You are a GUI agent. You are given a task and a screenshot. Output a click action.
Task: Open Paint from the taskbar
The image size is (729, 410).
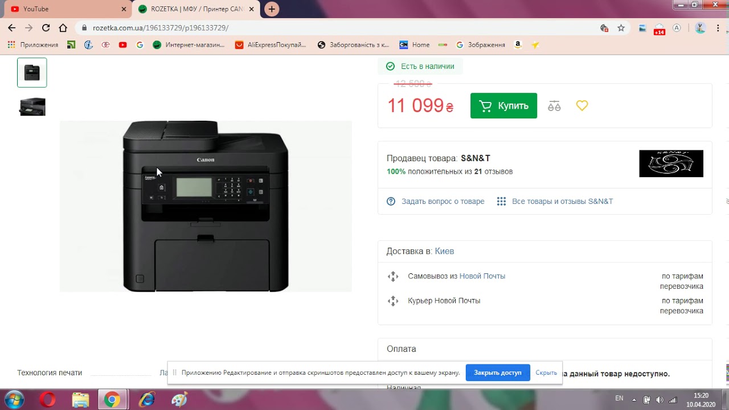(x=179, y=400)
